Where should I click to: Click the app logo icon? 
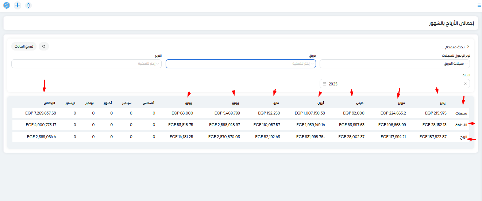coord(7,5)
